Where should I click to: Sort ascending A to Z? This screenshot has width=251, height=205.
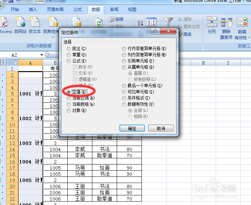pos(140,23)
